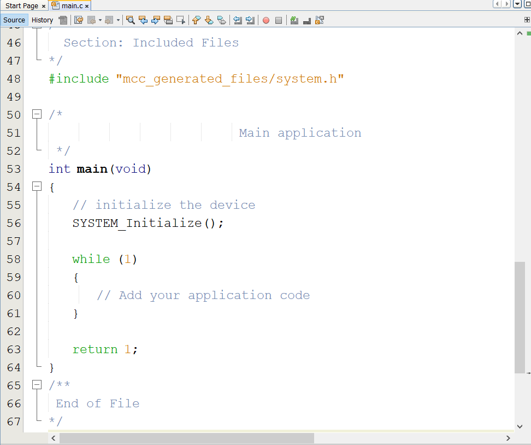Open the documents list dropdown arrow
This screenshot has width=531, height=445.
pyautogui.click(x=517, y=5)
